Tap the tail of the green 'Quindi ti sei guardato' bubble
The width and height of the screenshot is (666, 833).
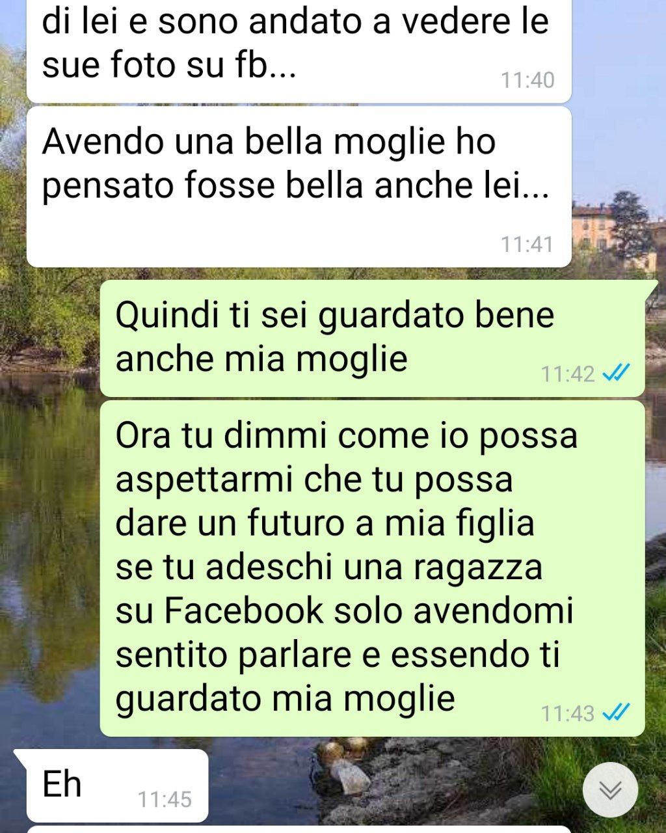(651, 290)
